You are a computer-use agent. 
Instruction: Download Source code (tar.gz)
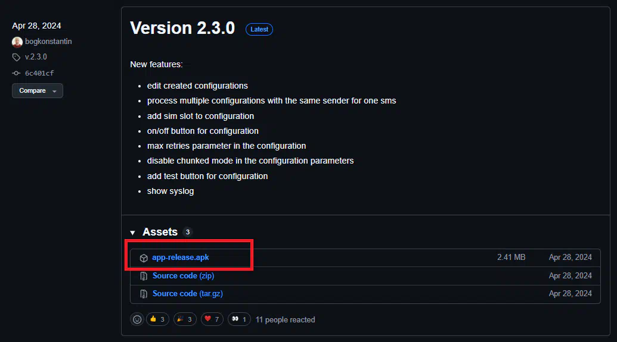click(188, 294)
